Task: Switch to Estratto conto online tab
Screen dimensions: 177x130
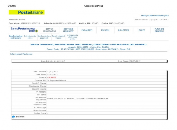Action: (x=30, y=37)
